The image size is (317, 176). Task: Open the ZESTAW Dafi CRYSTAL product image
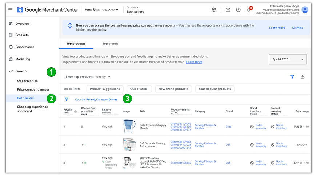tap(129, 163)
